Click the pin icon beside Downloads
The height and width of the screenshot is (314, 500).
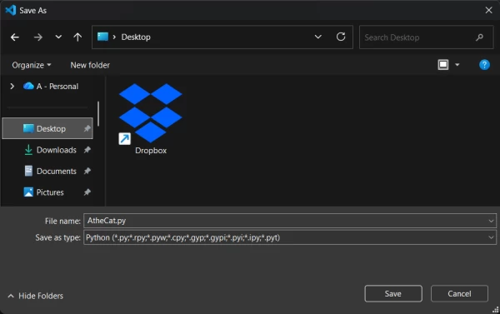87,150
